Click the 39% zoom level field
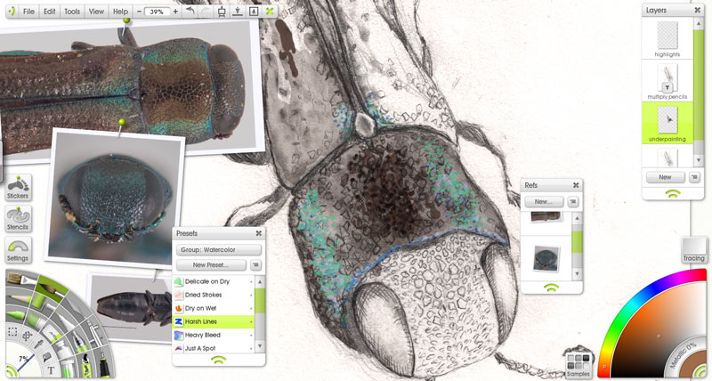Viewport: 712px width, 381px height. tap(158, 12)
